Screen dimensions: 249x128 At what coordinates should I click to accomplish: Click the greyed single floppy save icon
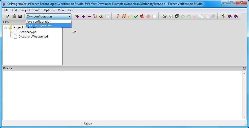coord(171,16)
